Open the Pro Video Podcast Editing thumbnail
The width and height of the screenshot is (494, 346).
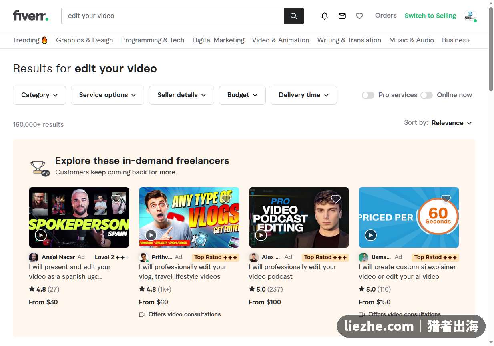coord(299,217)
